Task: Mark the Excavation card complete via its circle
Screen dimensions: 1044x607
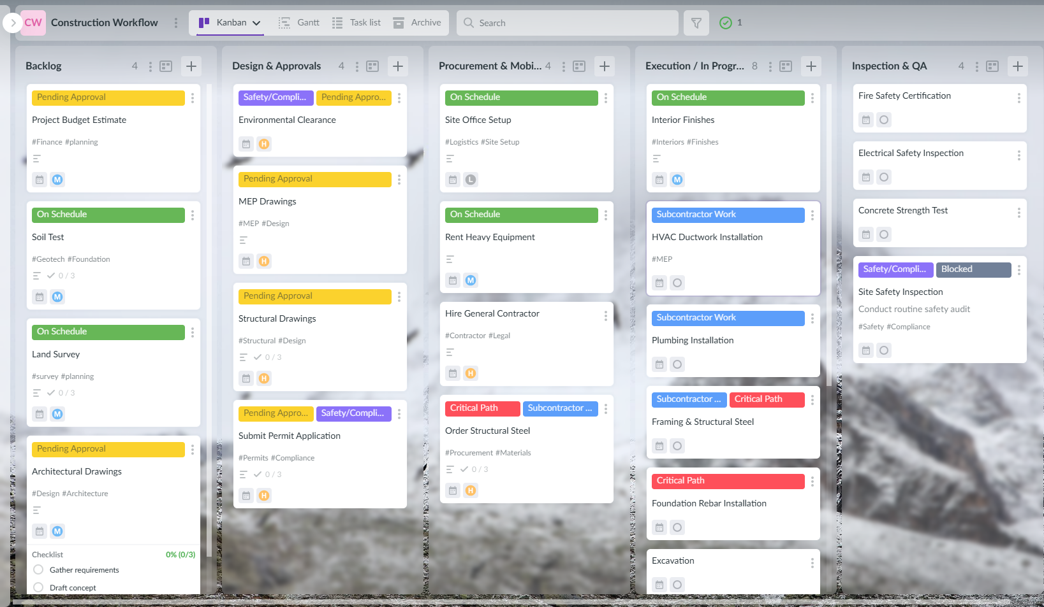Action: click(x=677, y=584)
